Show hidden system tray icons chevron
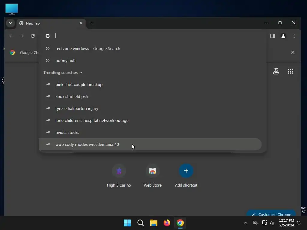Screen dimensions: 307x230 click(245, 223)
